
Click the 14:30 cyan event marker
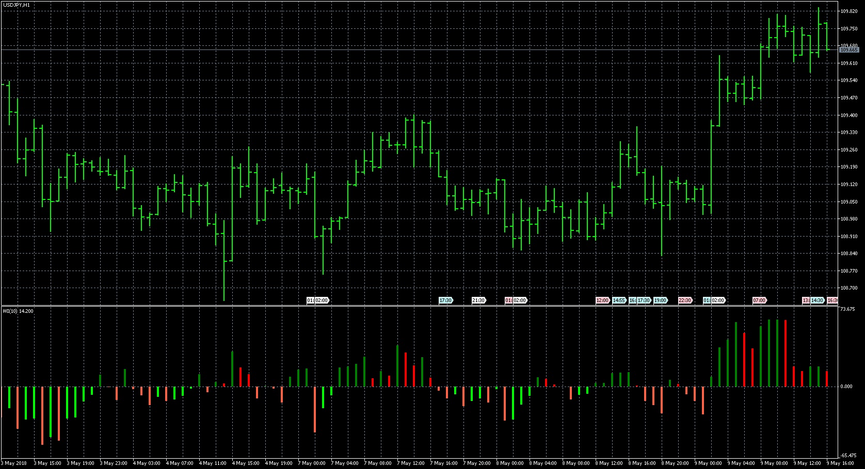[x=817, y=300]
